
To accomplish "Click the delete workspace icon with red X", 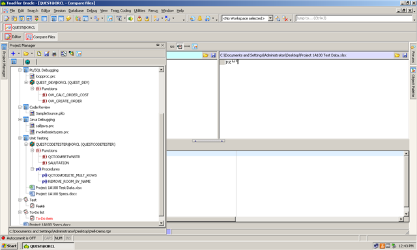I will pyautogui.click(x=285, y=18).
